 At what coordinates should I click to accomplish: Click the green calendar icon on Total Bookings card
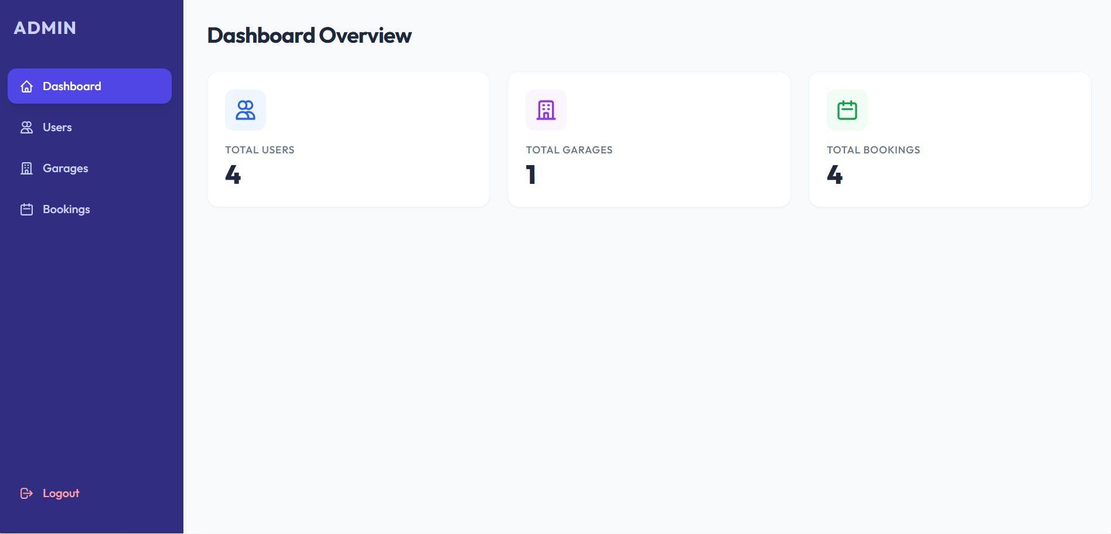click(847, 110)
